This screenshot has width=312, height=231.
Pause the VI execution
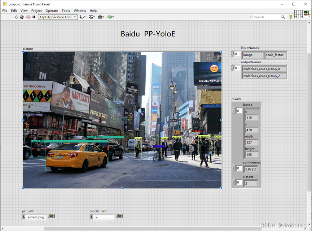pos(34,17)
